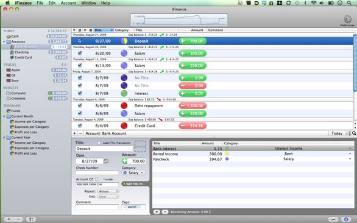
Task: Add a split item with the plus button
Action: [157, 212]
